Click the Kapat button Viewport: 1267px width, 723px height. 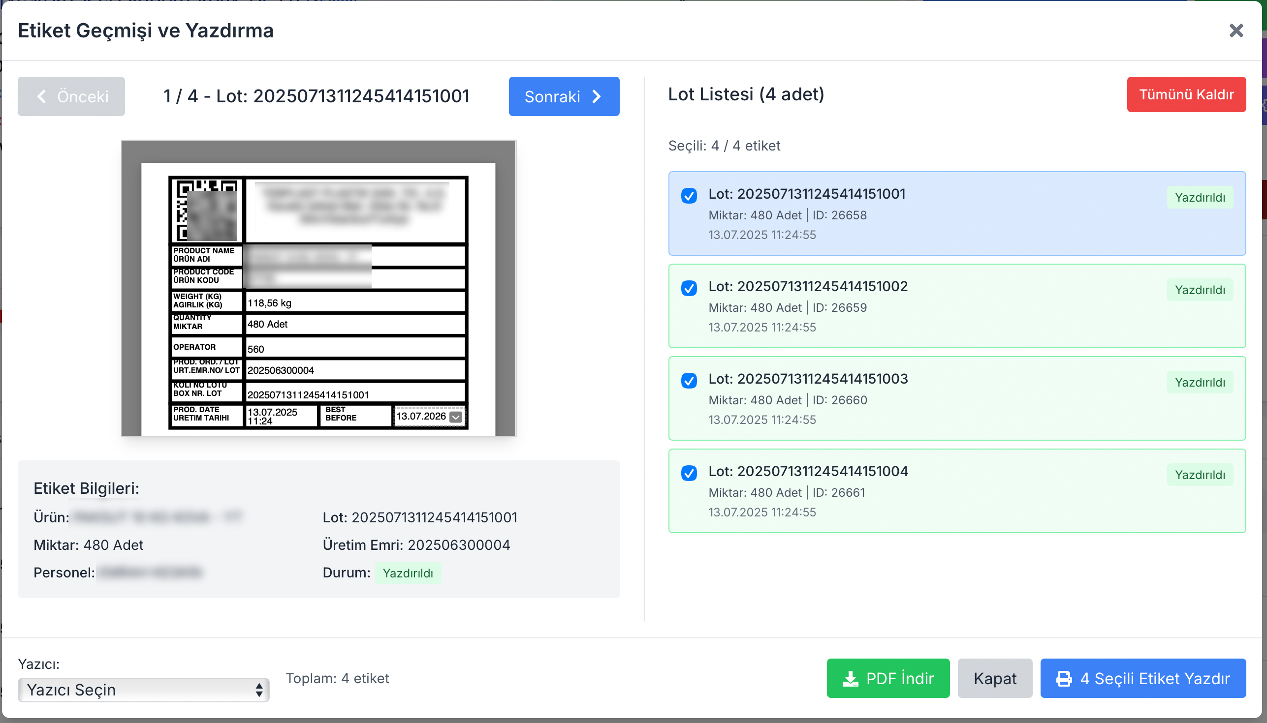click(x=994, y=678)
